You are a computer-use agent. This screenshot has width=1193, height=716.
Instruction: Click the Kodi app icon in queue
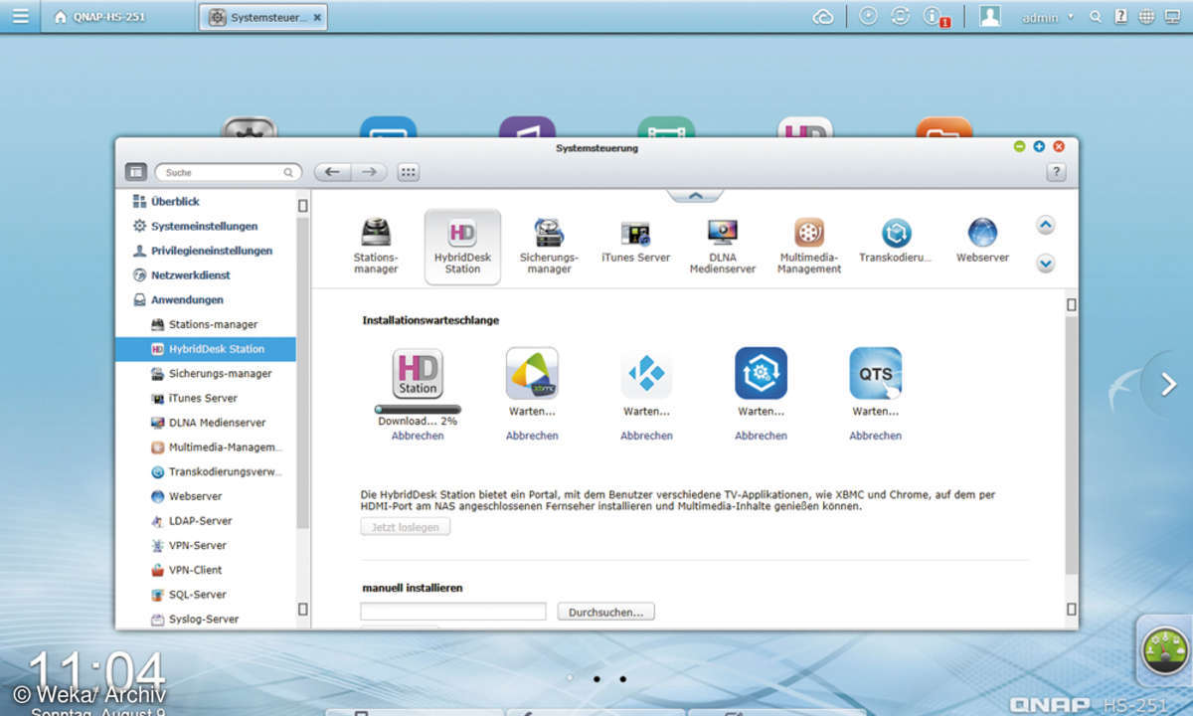pos(646,373)
